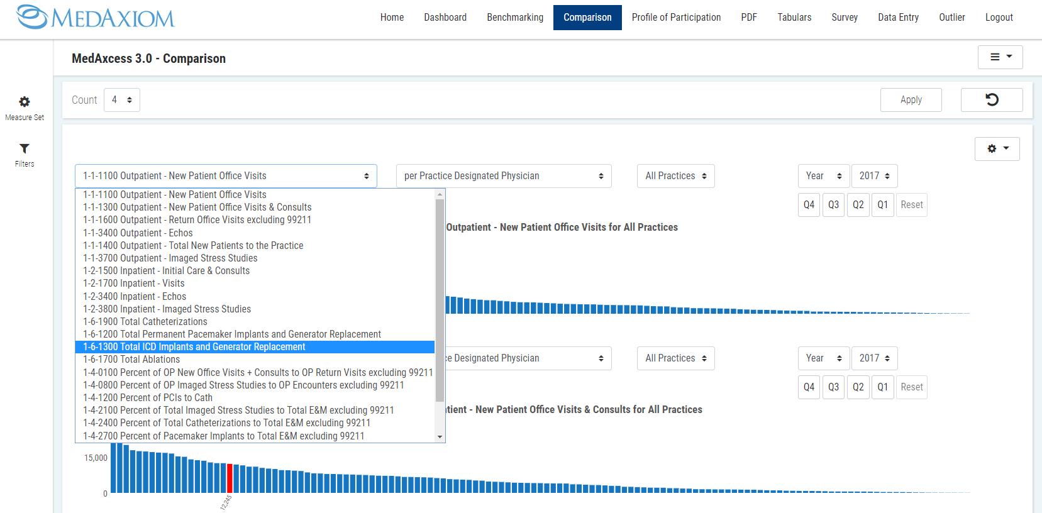The image size is (1042, 513).
Task: Select 1-6-1700 Total Ablations option
Action: pos(131,360)
